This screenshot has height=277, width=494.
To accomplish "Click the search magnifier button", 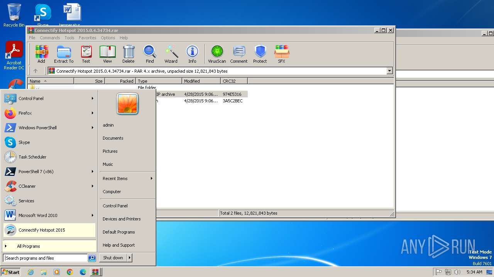I will [x=92, y=258].
